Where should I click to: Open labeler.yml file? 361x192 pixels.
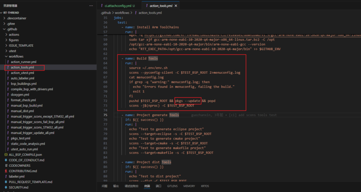17,177
